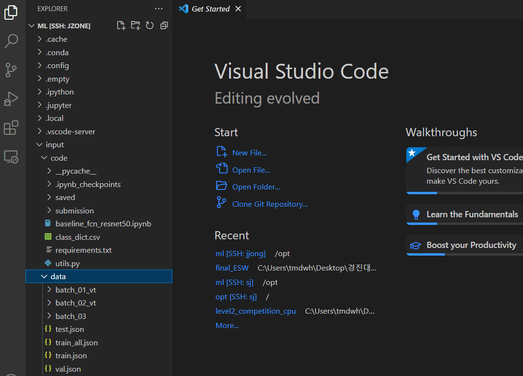Expand the .local folder
The image size is (523, 376).
coord(99,118)
